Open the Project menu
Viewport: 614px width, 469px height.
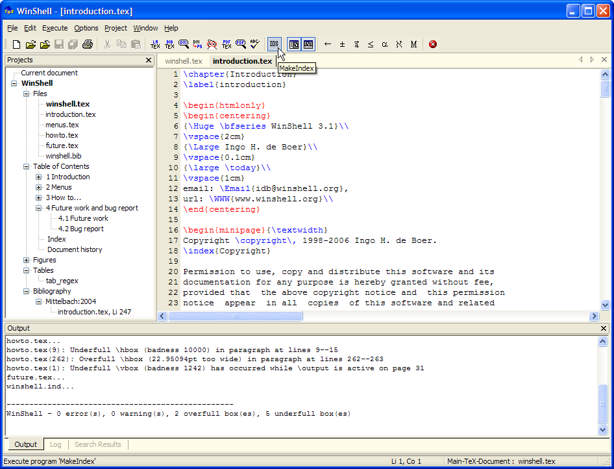point(116,28)
